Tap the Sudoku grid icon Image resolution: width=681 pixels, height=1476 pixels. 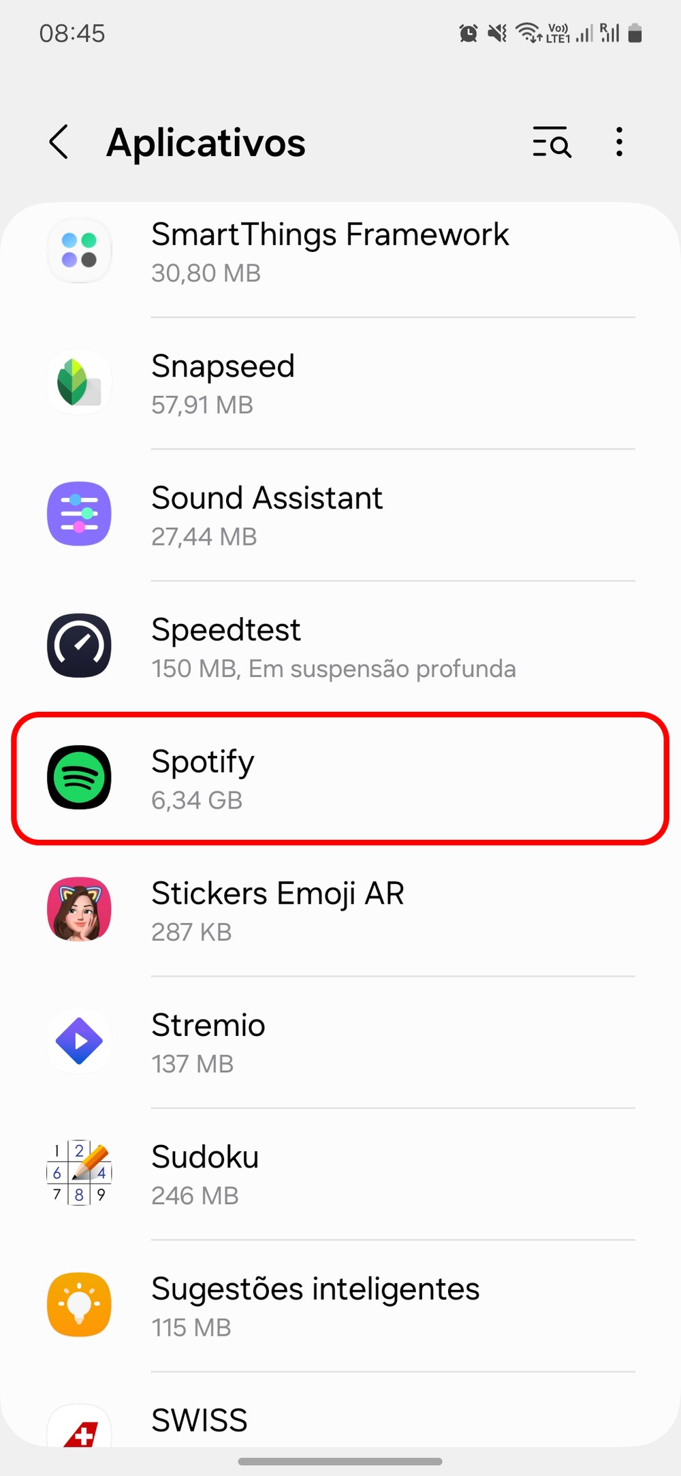point(79,1173)
